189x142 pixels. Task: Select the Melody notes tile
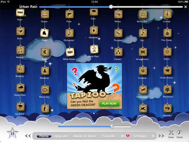coord(20,50)
